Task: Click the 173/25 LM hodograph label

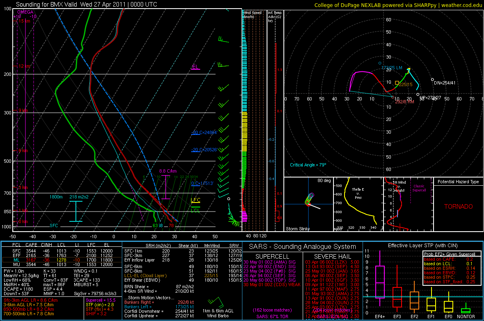Action: point(392,68)
